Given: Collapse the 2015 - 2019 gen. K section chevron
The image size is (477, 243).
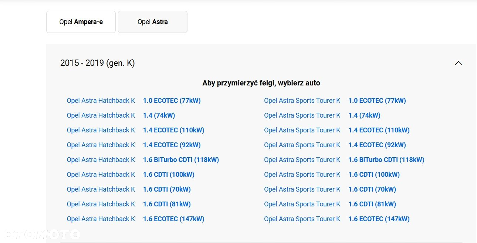Looking at the screenshot, I should click(459, 63).
